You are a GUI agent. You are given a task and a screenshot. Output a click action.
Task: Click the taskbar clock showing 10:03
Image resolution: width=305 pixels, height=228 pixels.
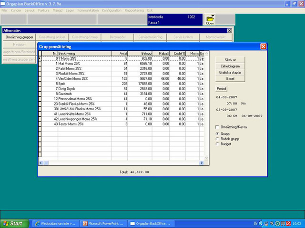pos(296,224)
